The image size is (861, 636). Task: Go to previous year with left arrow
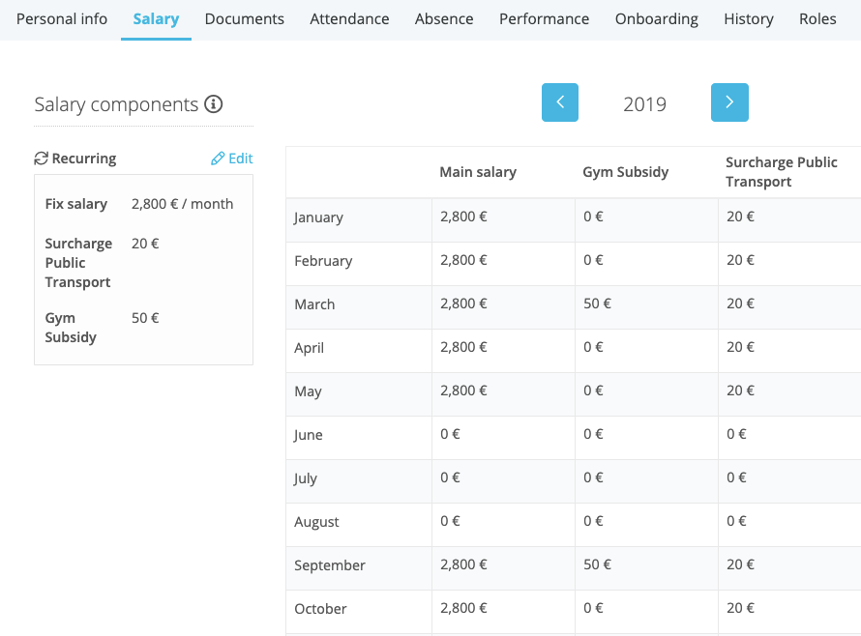click(x=560, y=102)
